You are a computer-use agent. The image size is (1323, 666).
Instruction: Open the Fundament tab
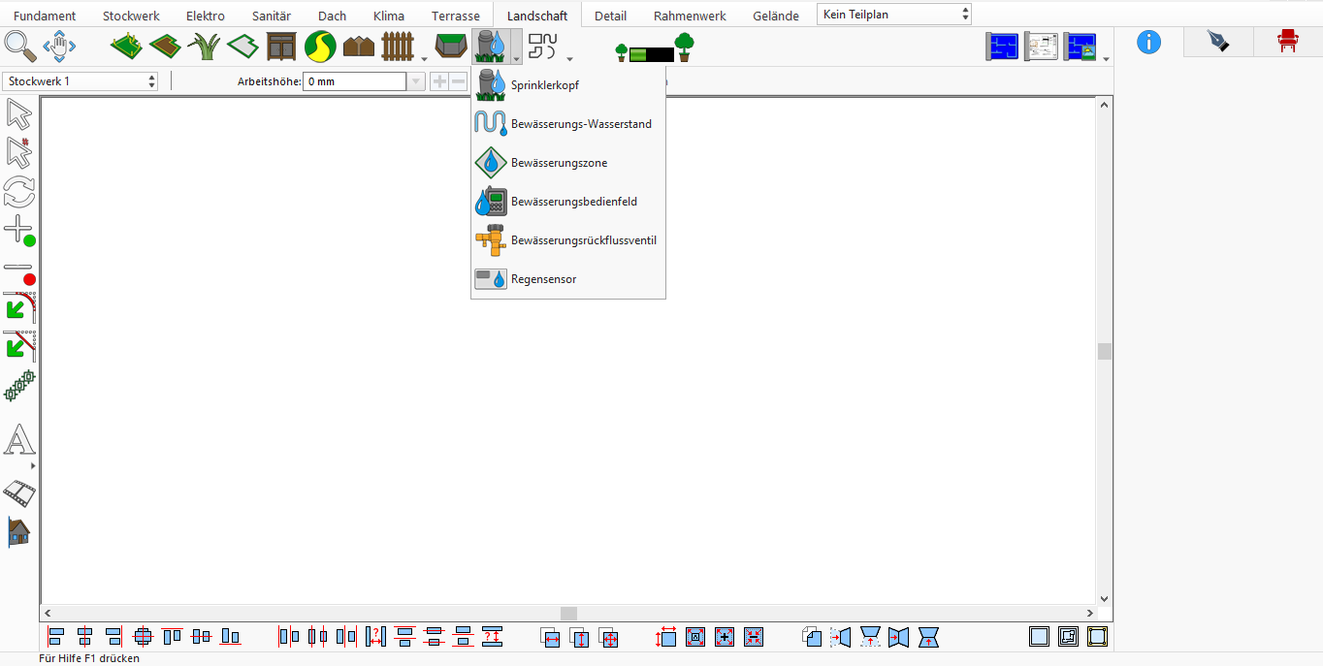coord(45,16)
